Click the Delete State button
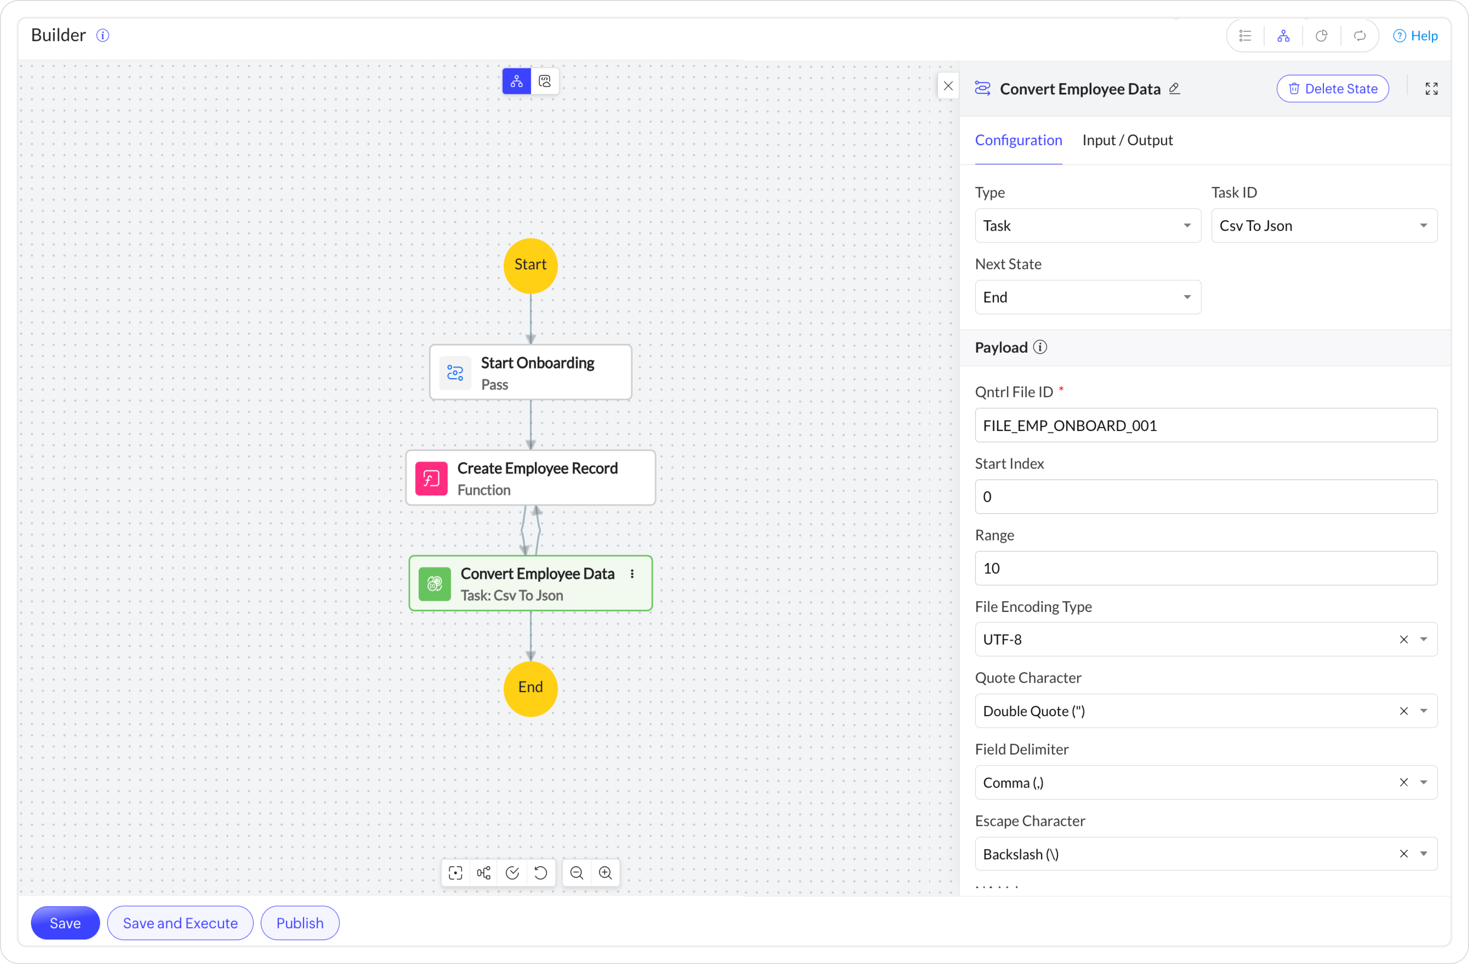The height and width of the screenshot is (964, 1469). click(x=1332, y=89)
